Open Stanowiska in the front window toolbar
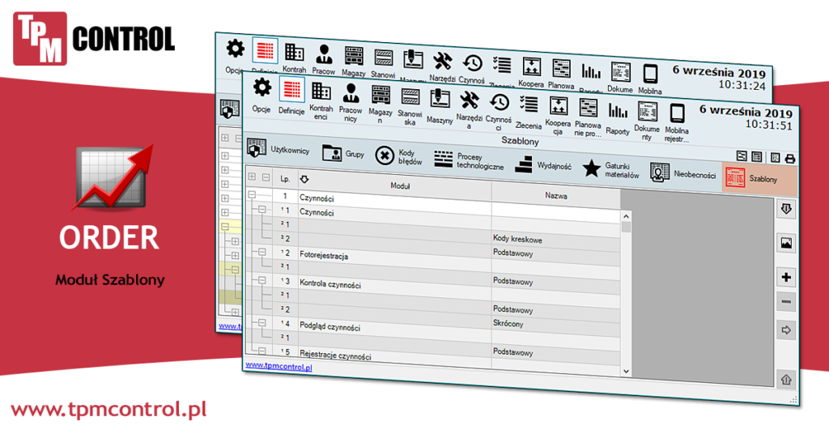Screen dimensions: 829x434 click(x=410, y=106)
